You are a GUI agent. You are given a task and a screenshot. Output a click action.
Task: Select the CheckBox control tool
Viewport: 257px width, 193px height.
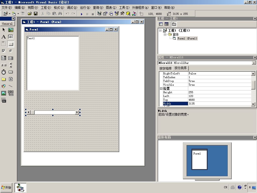[4, 51]
